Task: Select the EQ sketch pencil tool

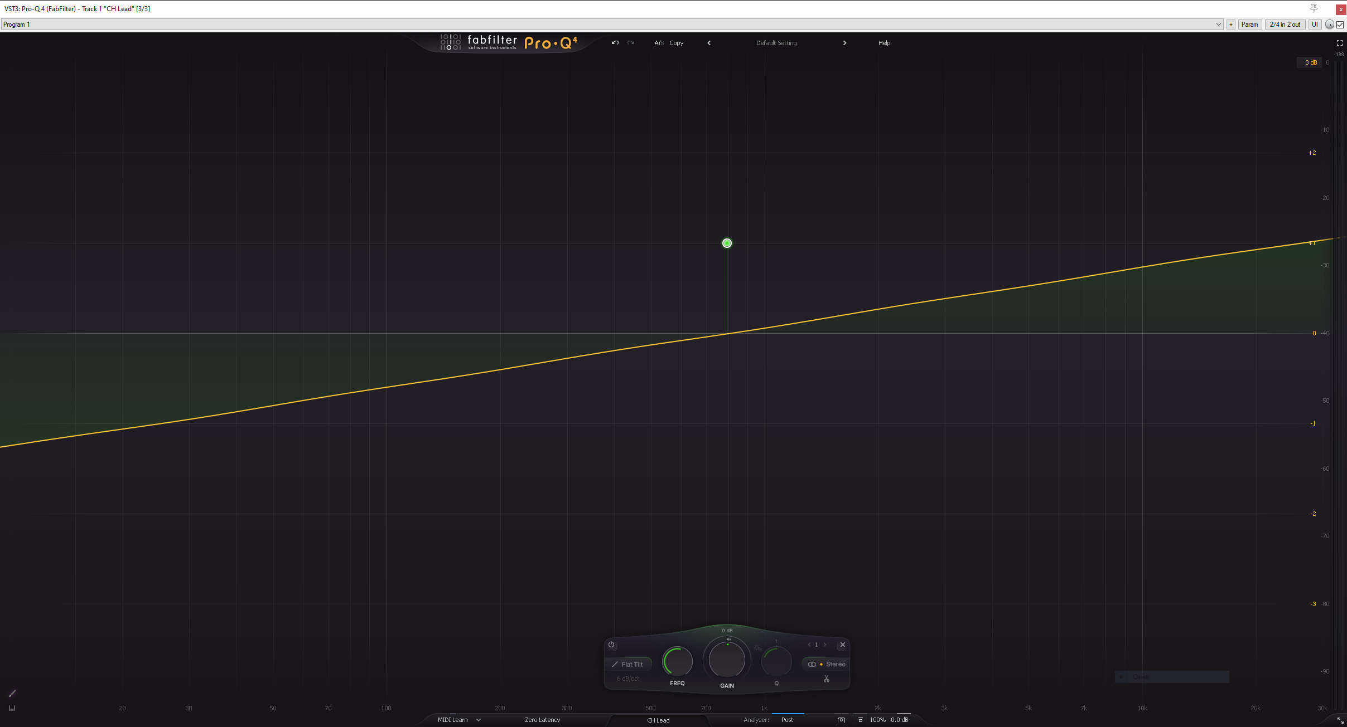Action: coord(12,693)
